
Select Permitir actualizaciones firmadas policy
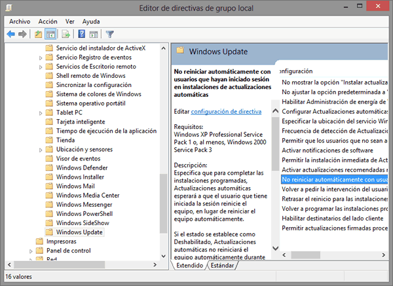point(334,228)
